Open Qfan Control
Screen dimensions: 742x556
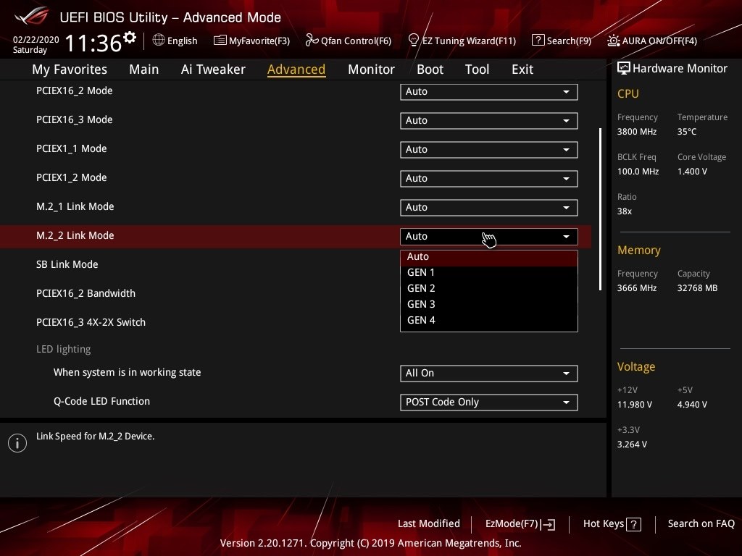coord(348,41)
